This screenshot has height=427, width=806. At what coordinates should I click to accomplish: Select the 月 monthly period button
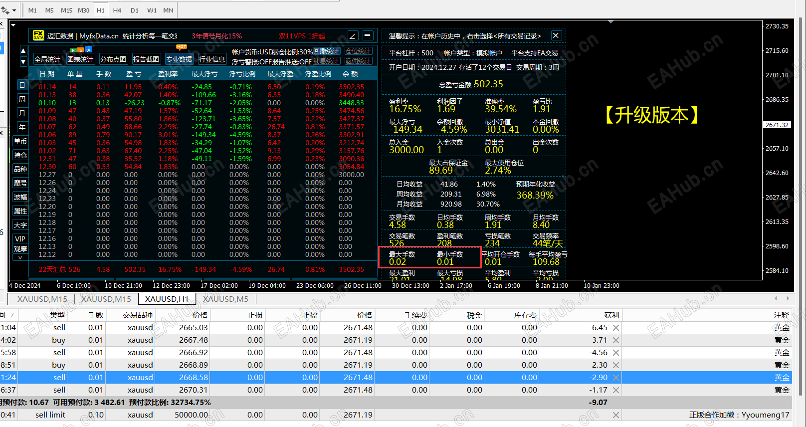click(x=22, y=113)
